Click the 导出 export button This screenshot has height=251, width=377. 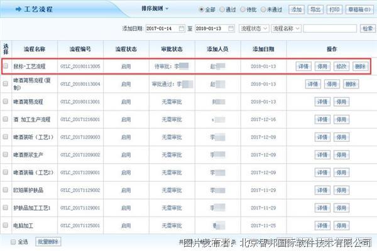click(315, 9)
